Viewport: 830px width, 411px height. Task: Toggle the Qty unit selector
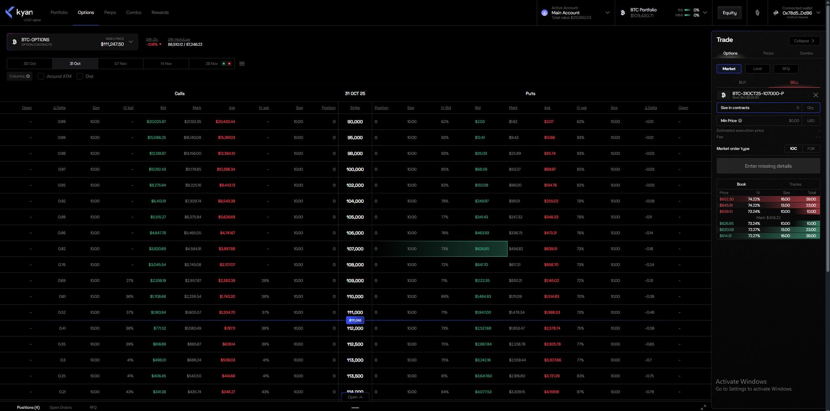pos(811,108)
